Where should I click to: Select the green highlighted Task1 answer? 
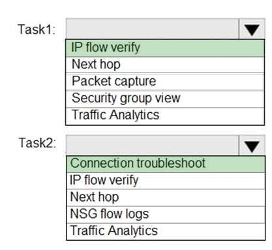[165, 48]
